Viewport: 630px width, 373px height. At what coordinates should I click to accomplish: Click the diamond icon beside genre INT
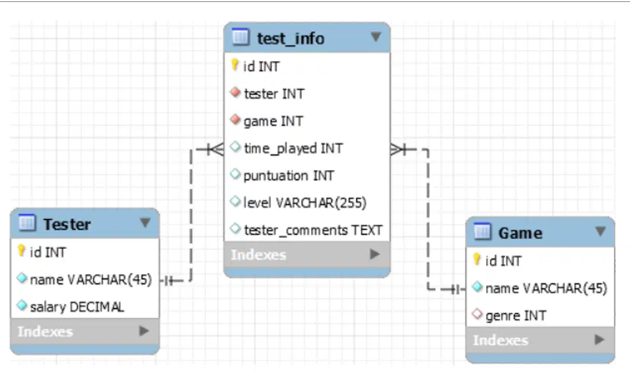coord(477,314)
